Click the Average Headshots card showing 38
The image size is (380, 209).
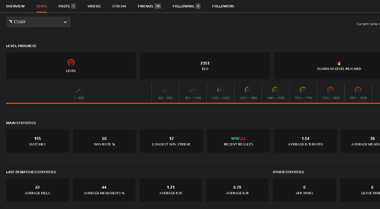[360, 141]
